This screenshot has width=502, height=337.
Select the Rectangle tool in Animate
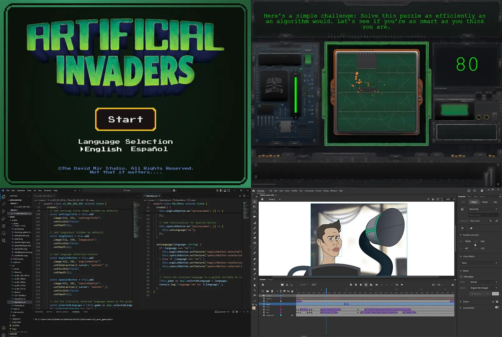[x=255, y=243]
